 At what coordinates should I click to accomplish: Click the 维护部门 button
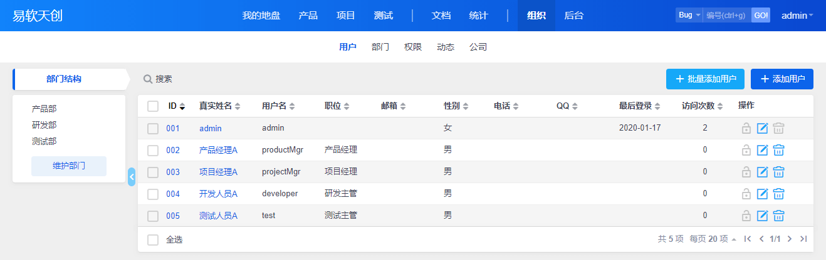(x=69, y=166)
